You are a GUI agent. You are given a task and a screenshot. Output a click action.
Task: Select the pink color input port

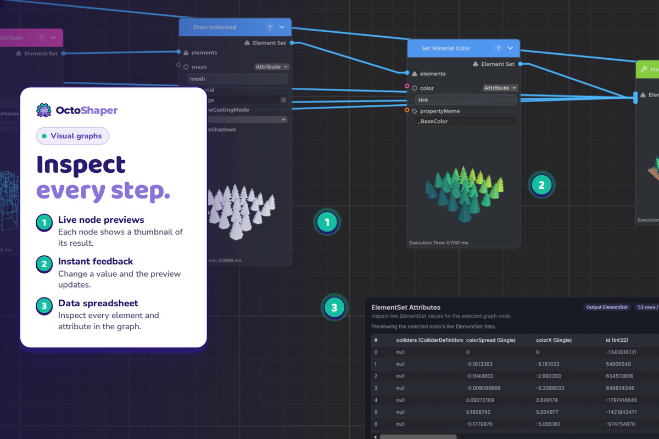tap(407, 86)
